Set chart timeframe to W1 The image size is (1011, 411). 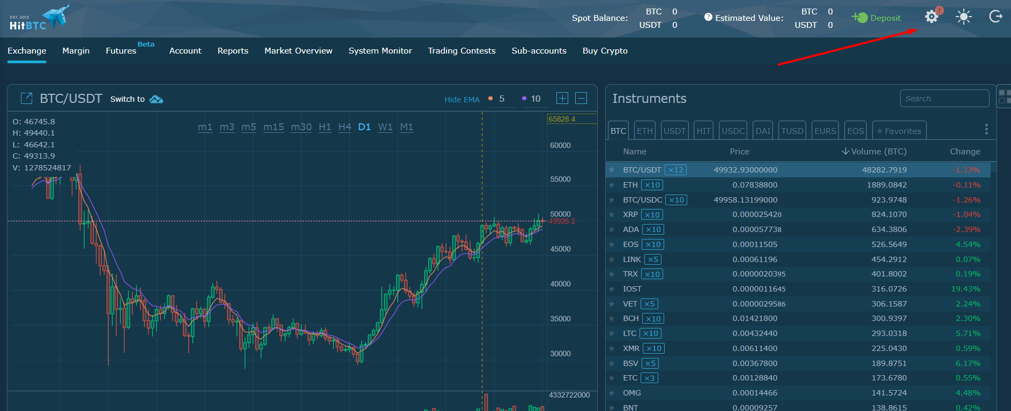tap(385, 127)
